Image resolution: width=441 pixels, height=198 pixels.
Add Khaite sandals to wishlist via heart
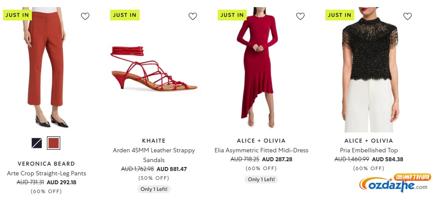coord(193,16)
